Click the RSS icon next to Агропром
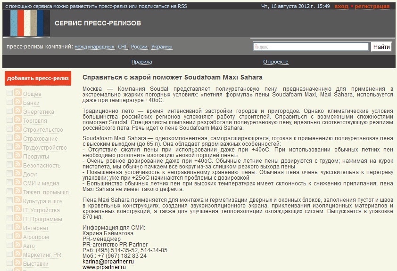 18,236
